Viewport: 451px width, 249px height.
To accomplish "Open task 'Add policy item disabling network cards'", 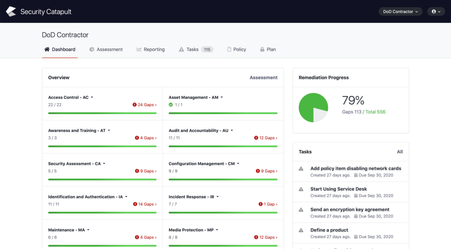I will click(356, 168).
